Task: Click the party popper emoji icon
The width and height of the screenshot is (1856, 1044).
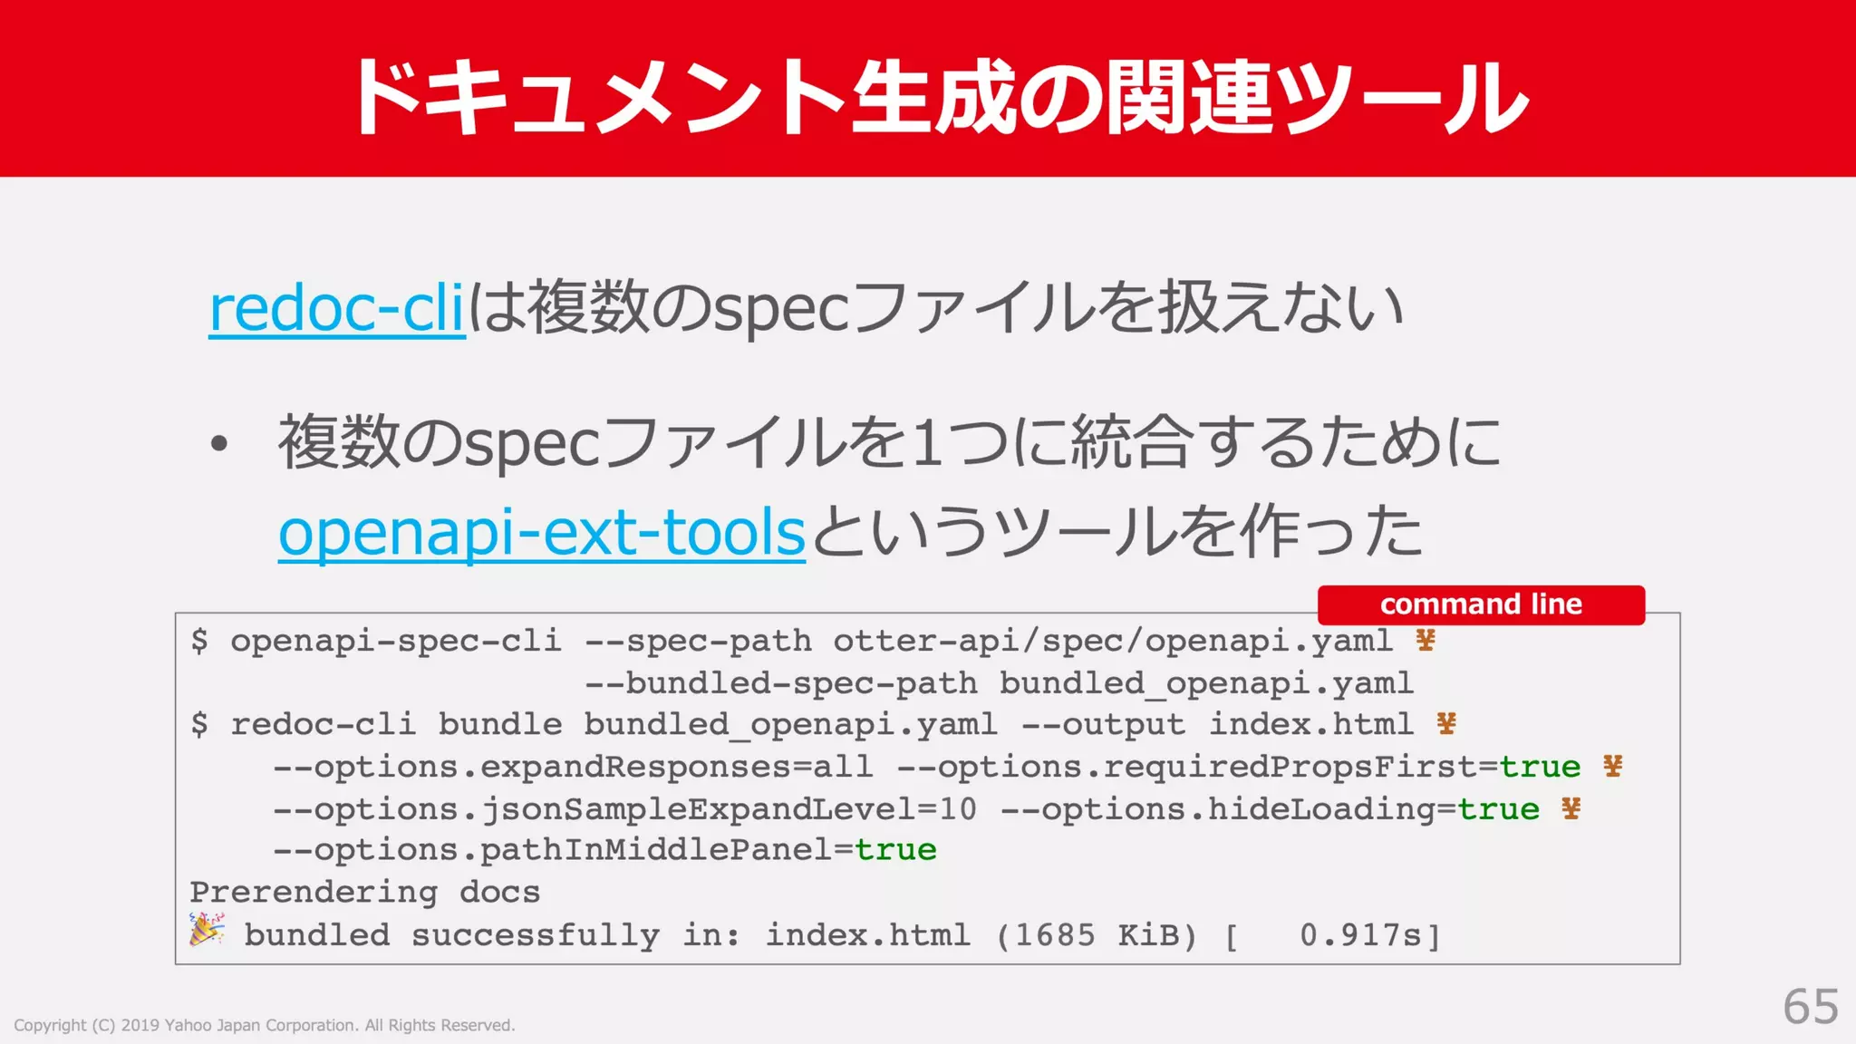Action: [207, 930]
